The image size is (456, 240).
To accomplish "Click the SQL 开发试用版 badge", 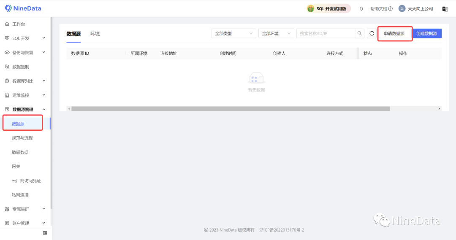I will (328, 9).
